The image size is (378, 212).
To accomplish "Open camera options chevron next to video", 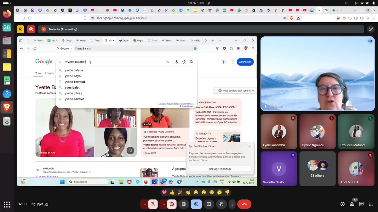I will 163,204.
